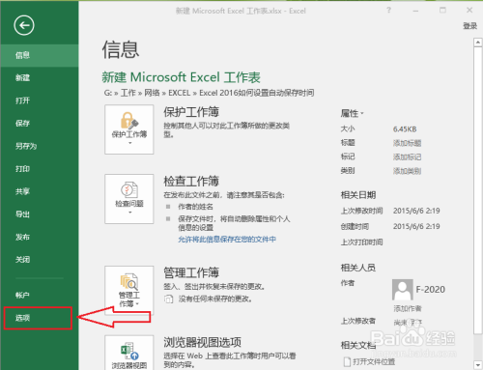Click the vertical scrollbar thumb
Image resolution: width=483 pixels, height=370 pixels.
(x=477, y=190)
